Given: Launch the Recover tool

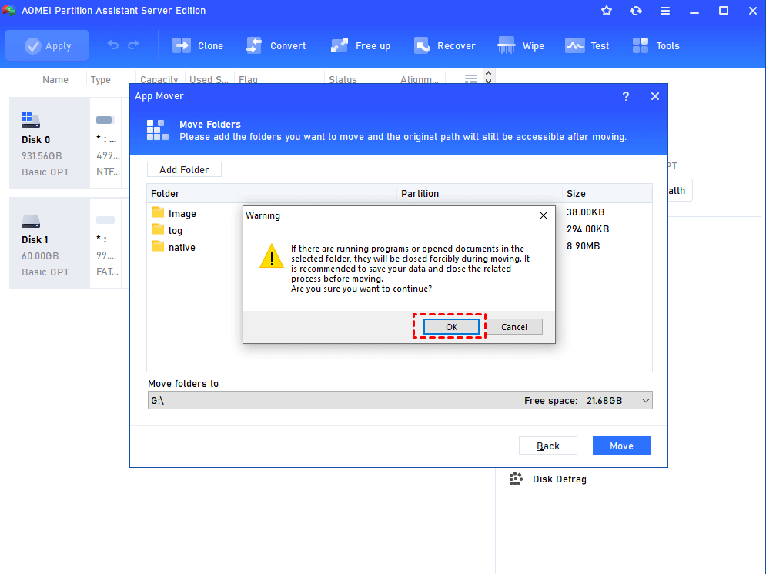Looking at the screenshot, I should point(422,46).
